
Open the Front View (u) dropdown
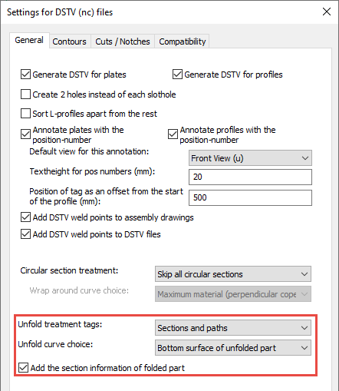coord(250,158)
